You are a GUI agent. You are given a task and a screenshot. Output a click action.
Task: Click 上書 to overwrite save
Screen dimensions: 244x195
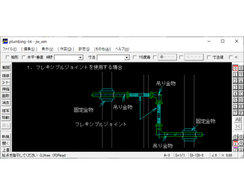6,150
